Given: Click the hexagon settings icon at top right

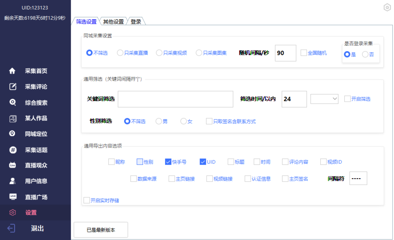Looking at the screenshot, I should (387, 7).
